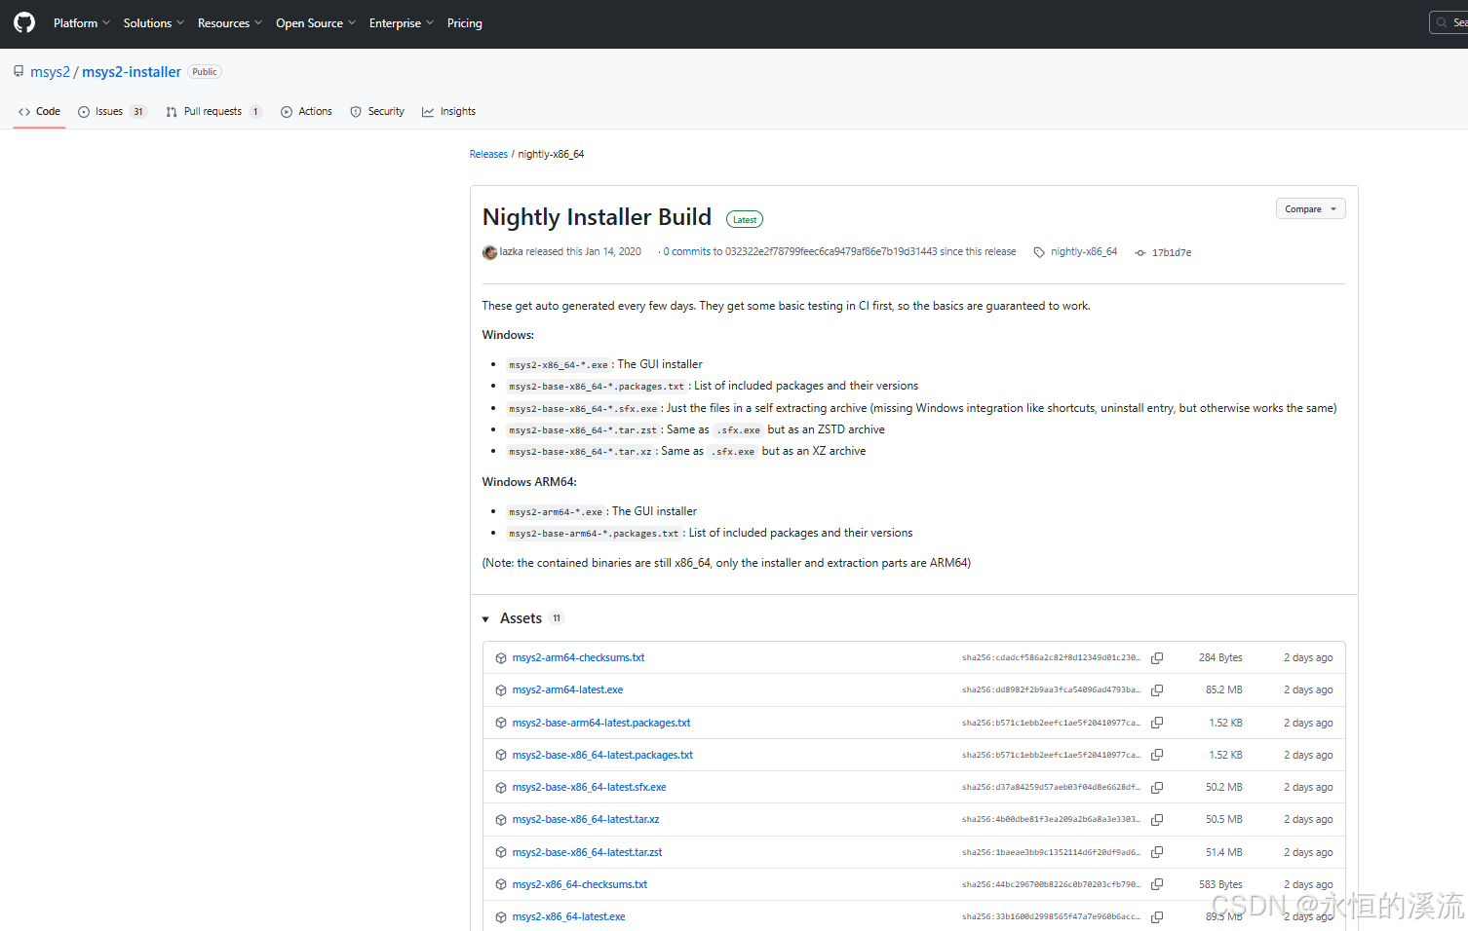This screenshot has width=1468, height=931.
Task: Expand the Resources menu
Action: [x=230, y=23]
